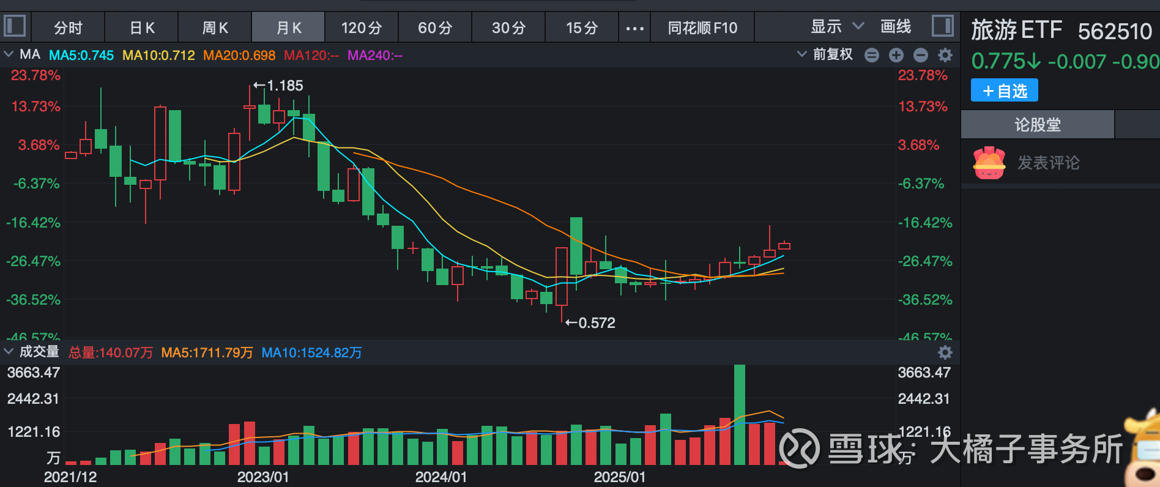Toggle the right sidebar panel icon
The height and width of the screenshot is (487, 1160).
pos(942,26)
